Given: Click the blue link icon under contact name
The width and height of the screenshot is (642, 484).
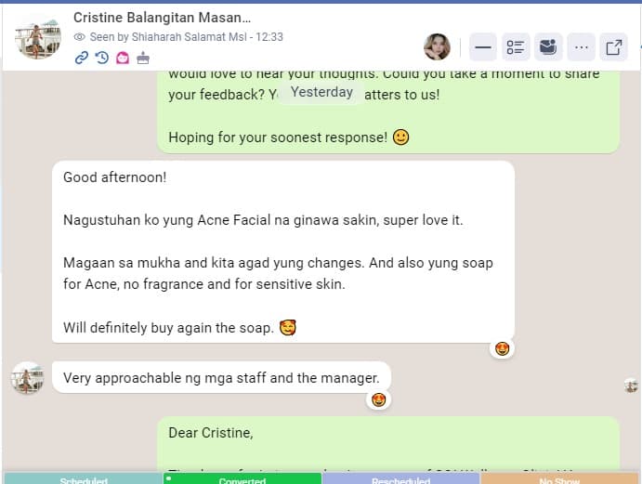Looking at the screenshot, I should [82, 58].
